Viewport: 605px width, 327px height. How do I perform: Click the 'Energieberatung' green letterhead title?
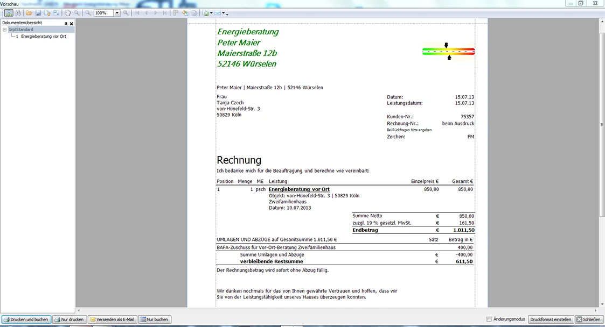pos(248,32)
